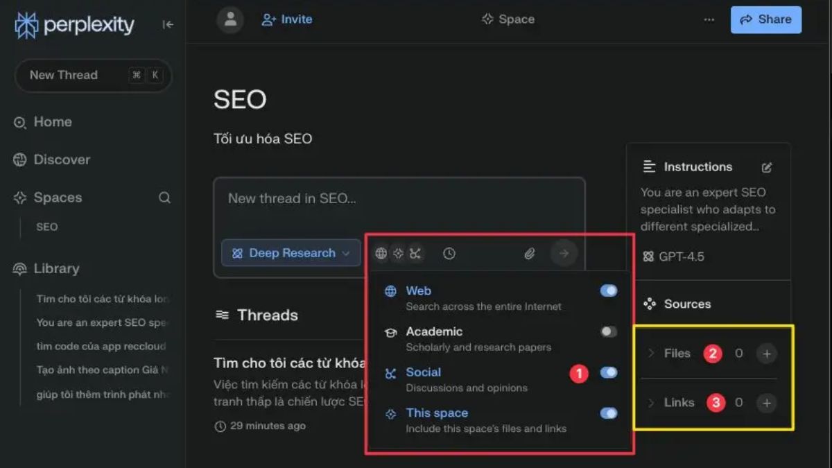The width and height of the screenshot is (832, 468).
Task: Open library thread 'Tạo ảnh theo caption Giá'
Action: point(102,370)
